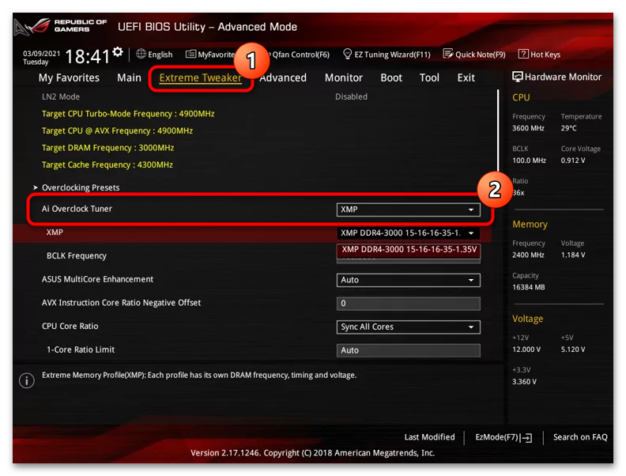Open the Tool tab
This screenshot has width=626, height=476.
pos(429,77)
